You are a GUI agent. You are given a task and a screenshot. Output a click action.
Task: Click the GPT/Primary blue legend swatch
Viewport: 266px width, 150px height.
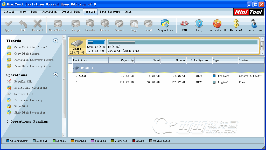tap(8, 141)
